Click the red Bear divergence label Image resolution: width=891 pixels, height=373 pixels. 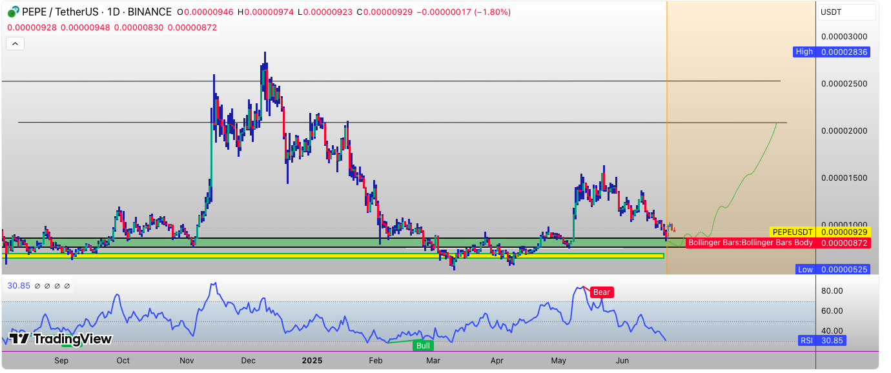coord(601,292)
